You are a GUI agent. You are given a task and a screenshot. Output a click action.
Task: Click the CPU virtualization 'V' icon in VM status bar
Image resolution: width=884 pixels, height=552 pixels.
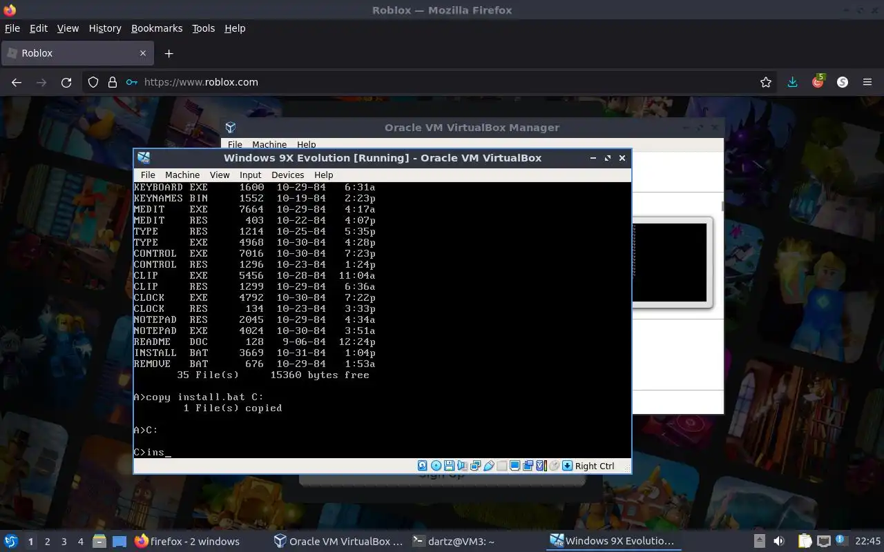541,466
